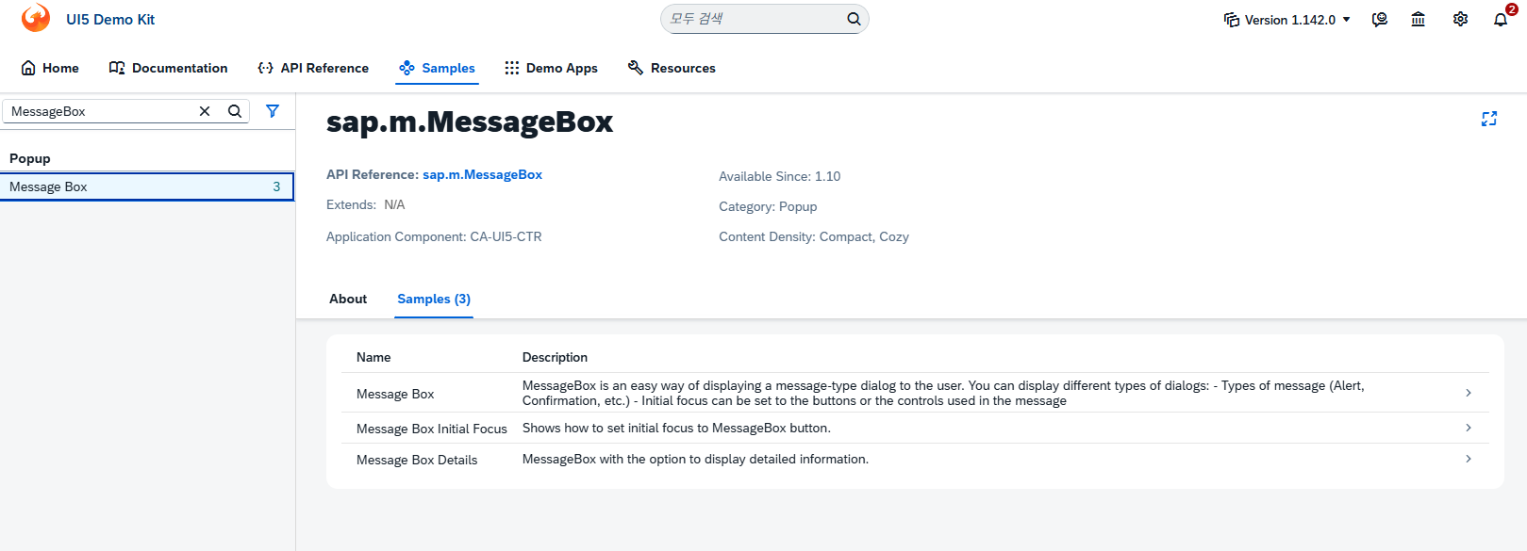Click the UI5 phoenix logo

pyautogui.click(x=36, y=18)
